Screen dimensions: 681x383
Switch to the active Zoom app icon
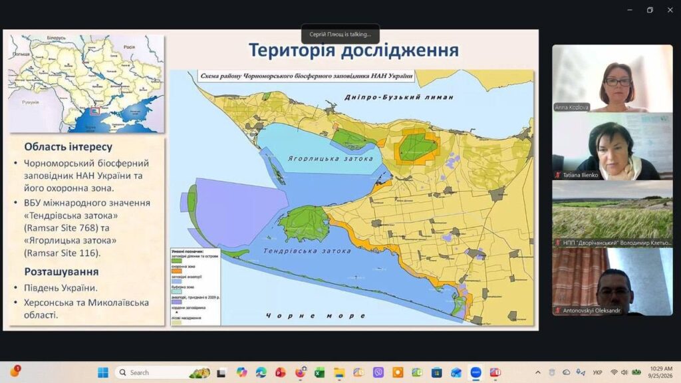coord(476,372)
